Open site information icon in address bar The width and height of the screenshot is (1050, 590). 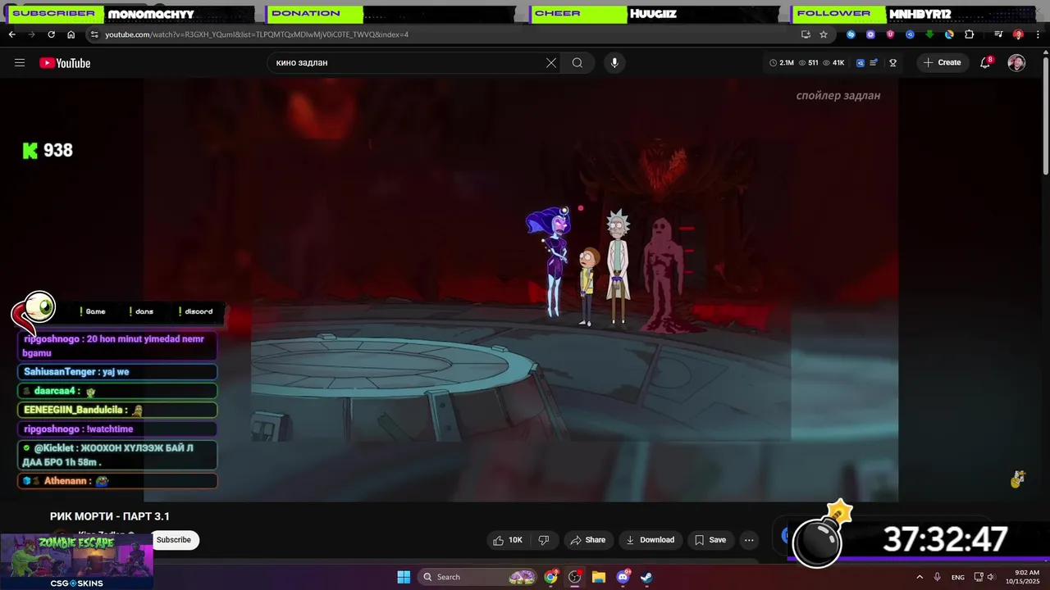point(94,34)
